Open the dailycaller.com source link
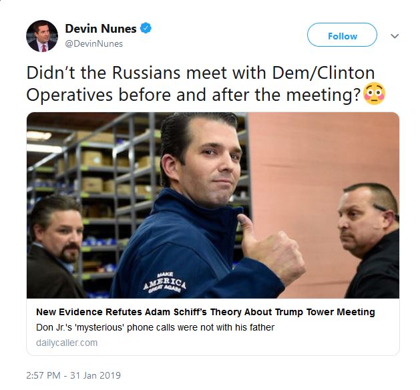Image resolution: width=420 pixels, height=390 pixels. click(66, 343)
